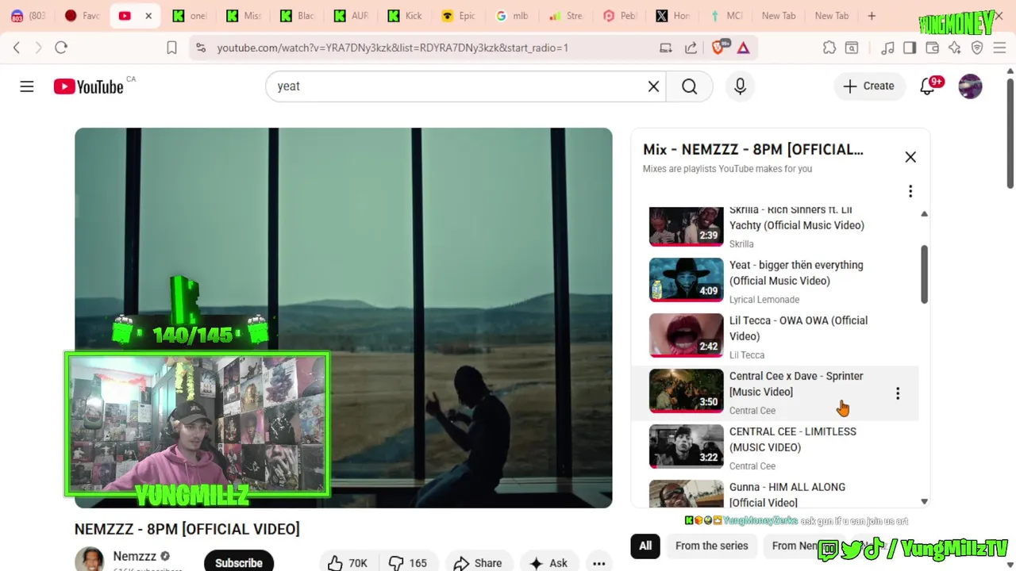Switch to the Favorites tab

pos(82,16)
